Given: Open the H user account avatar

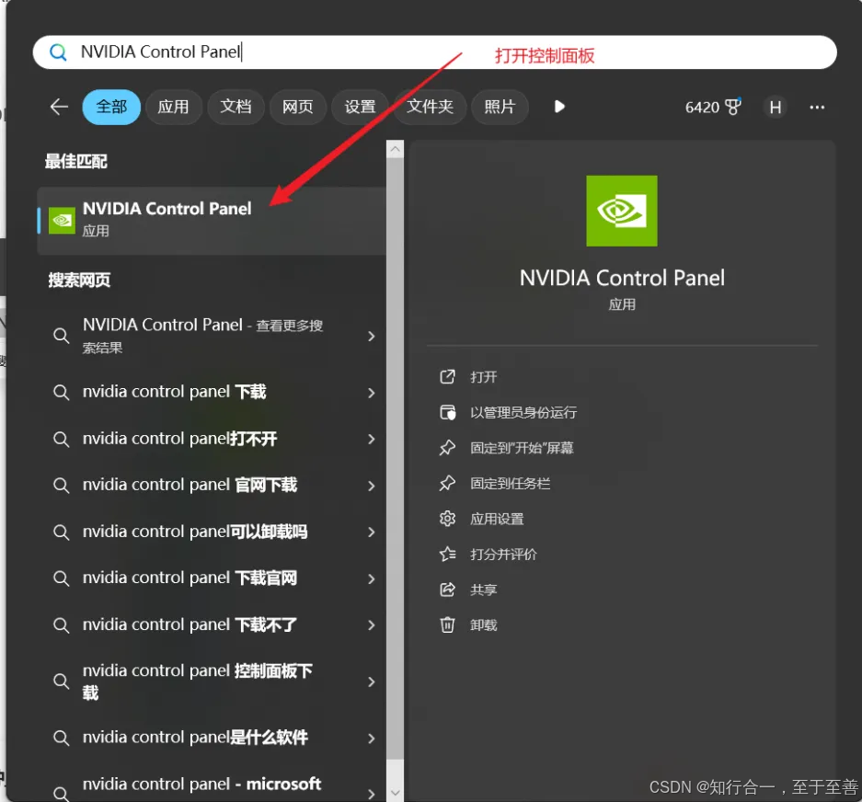Looking at the screenshot, I should [776, 107].
